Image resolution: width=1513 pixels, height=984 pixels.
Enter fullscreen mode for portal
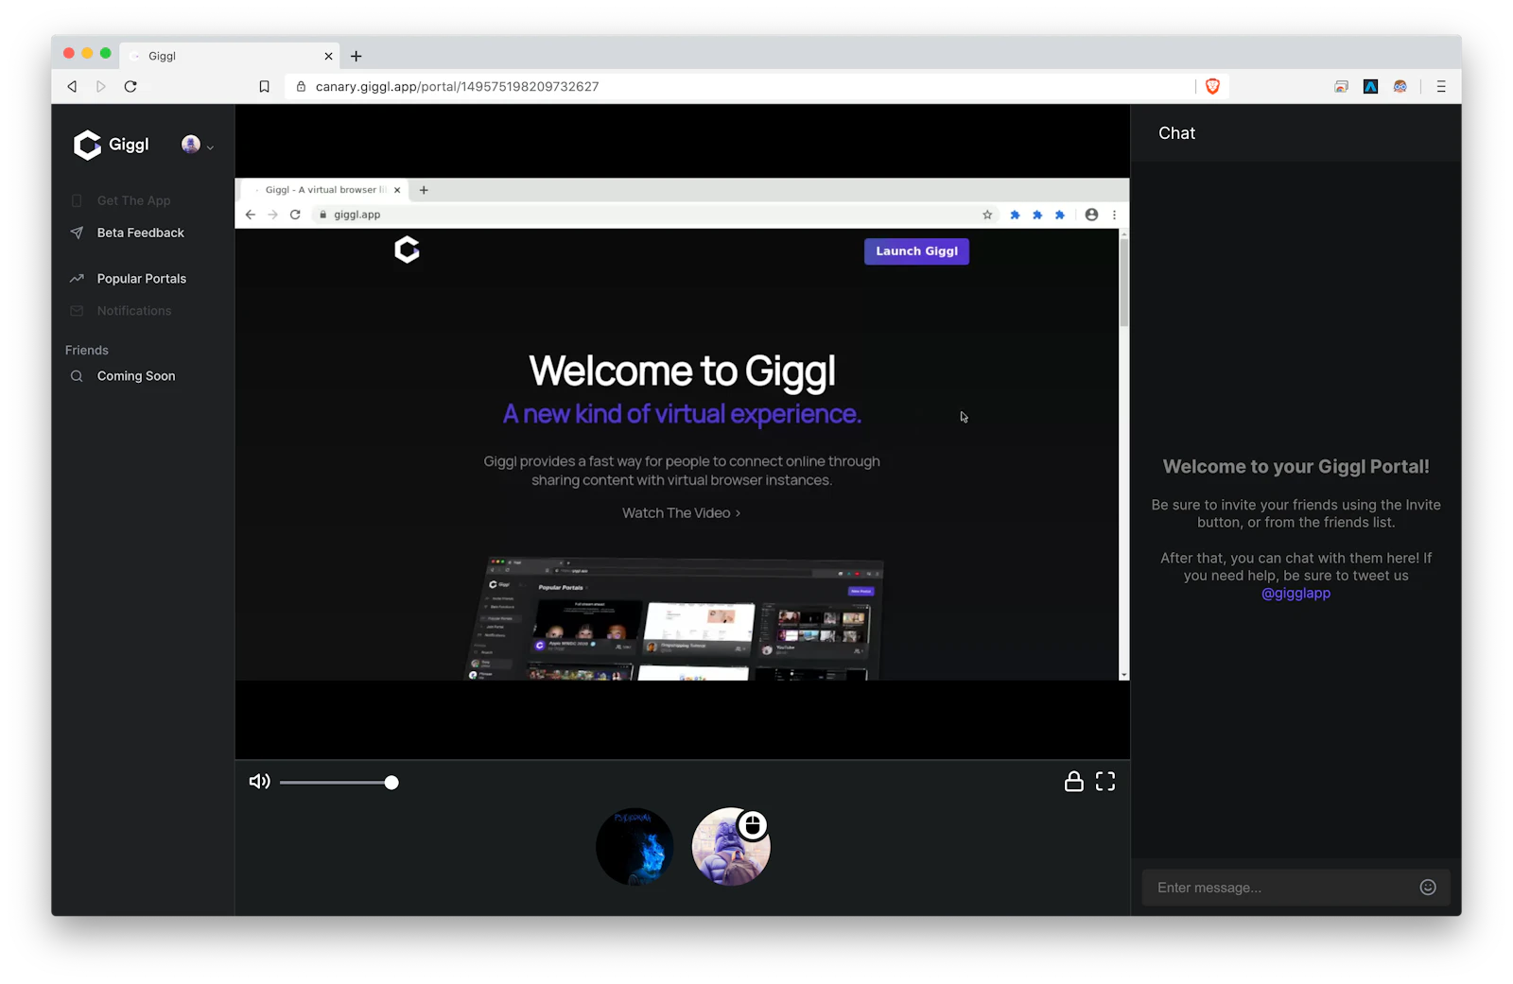tap(1105, 782)
